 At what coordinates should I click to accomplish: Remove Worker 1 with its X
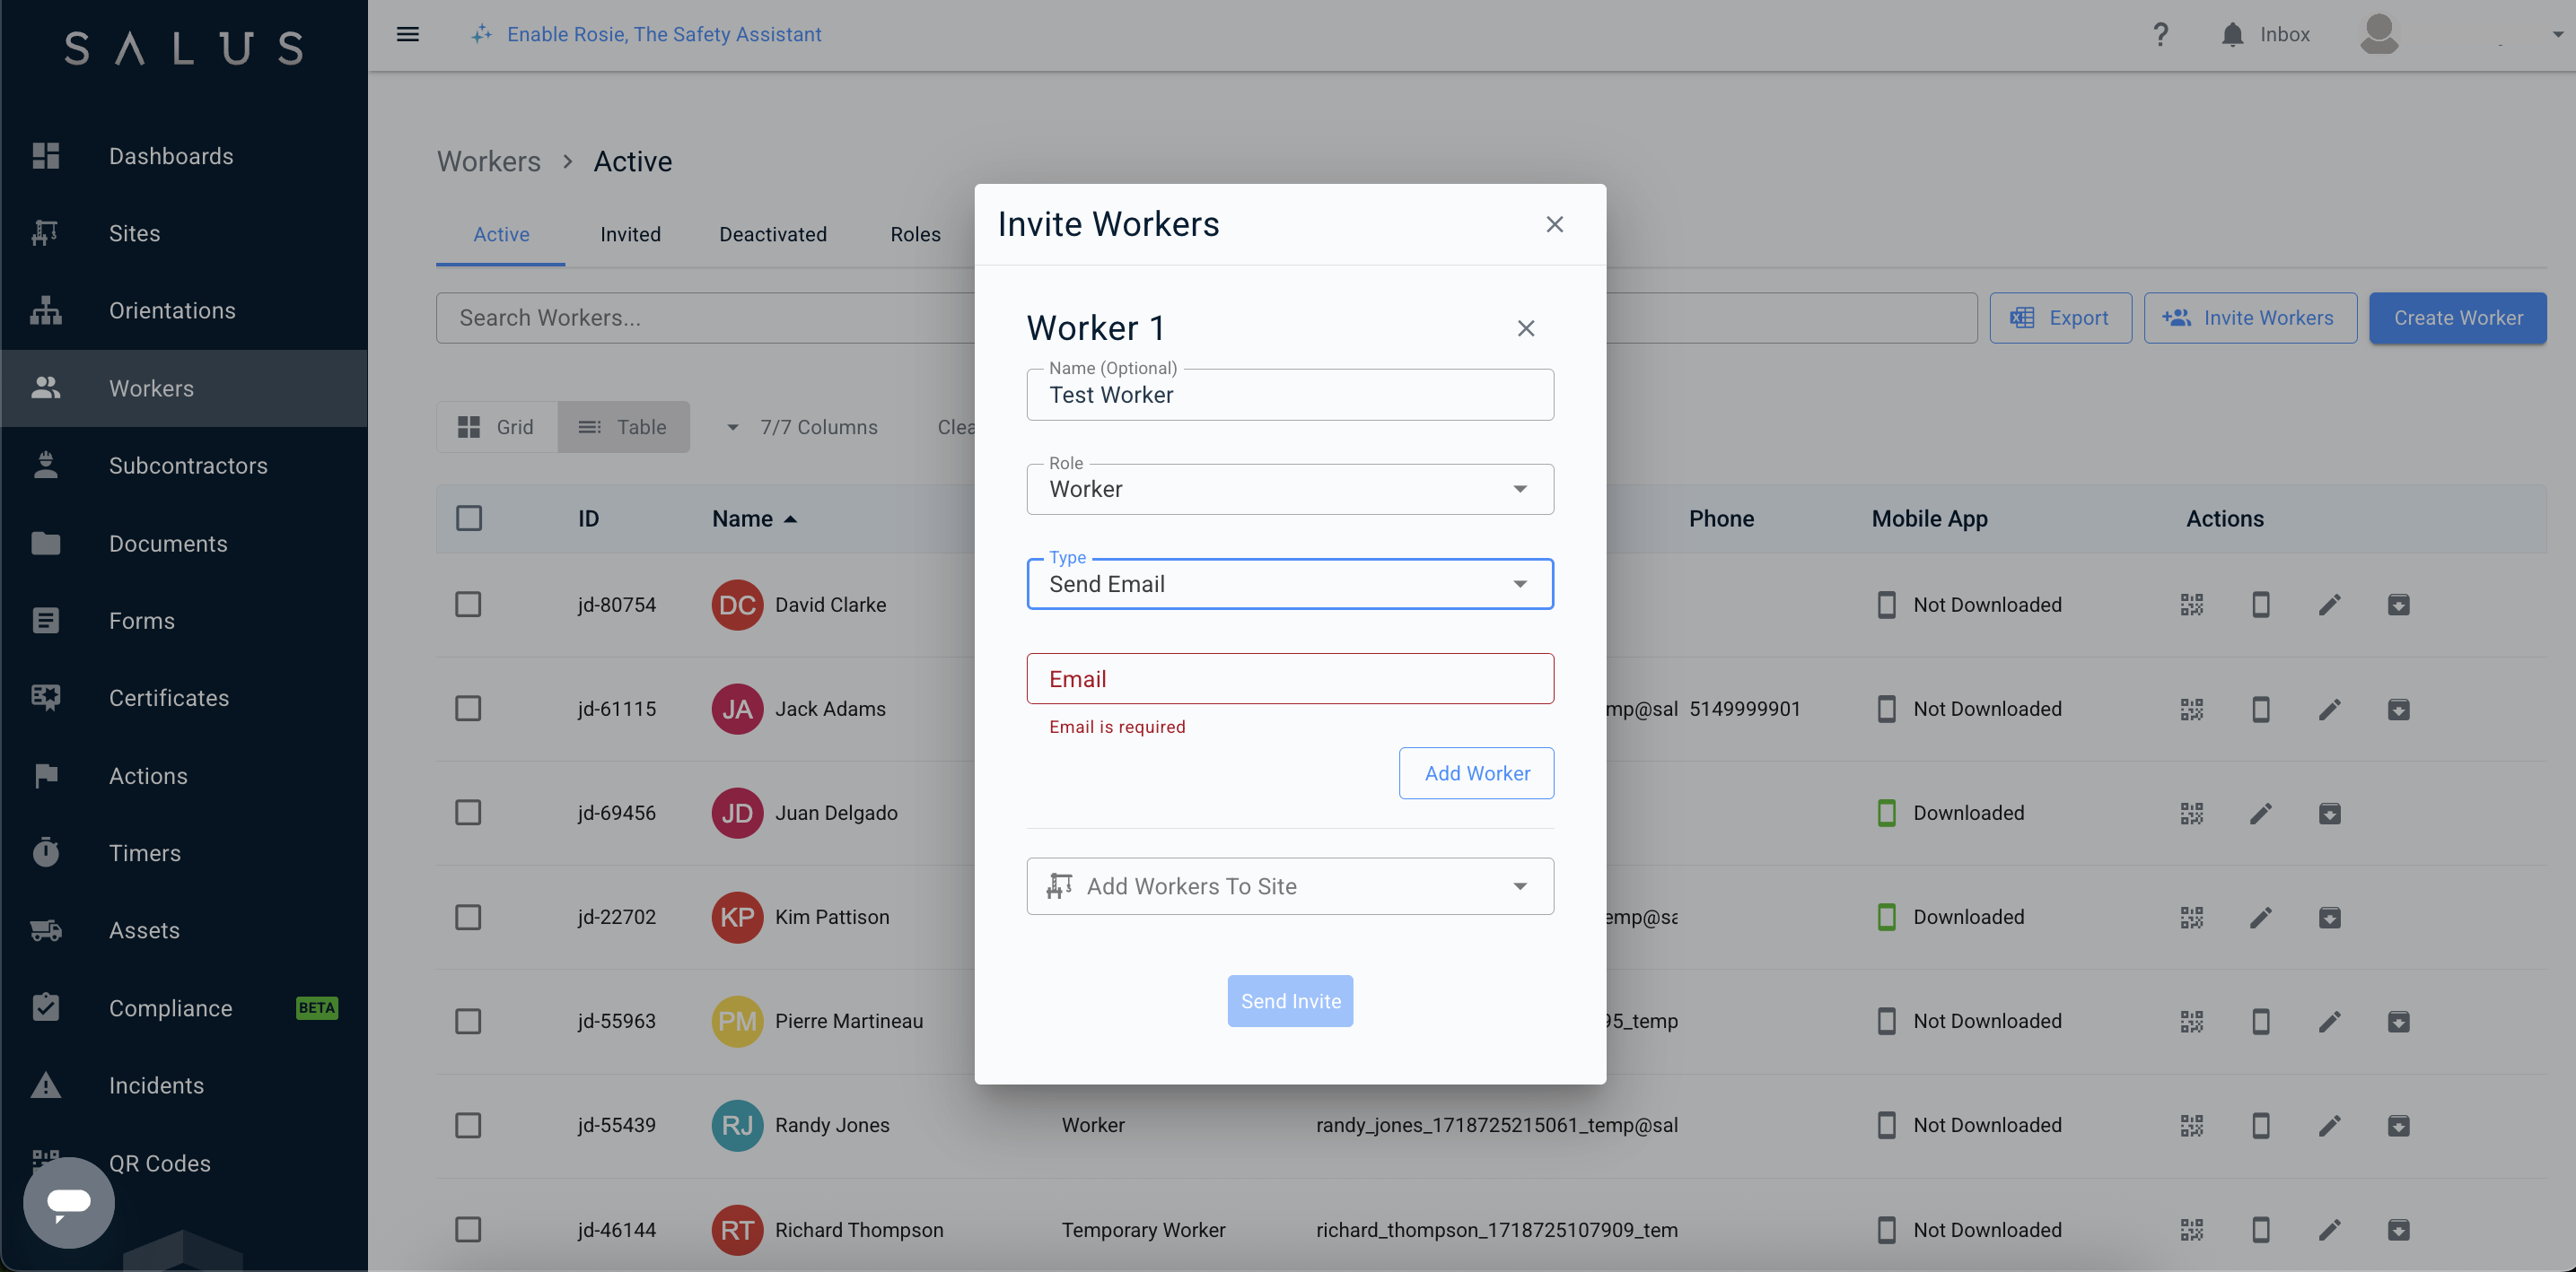pyautogui.click(x=1525, y=328)
